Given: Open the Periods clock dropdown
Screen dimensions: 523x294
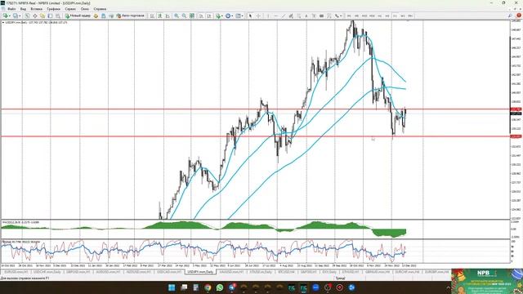Looking at the screenshot, I should point(229,16).
